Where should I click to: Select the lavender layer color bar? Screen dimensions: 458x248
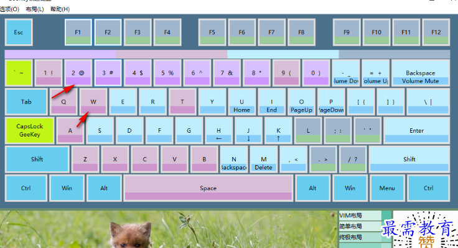[60, 54]
